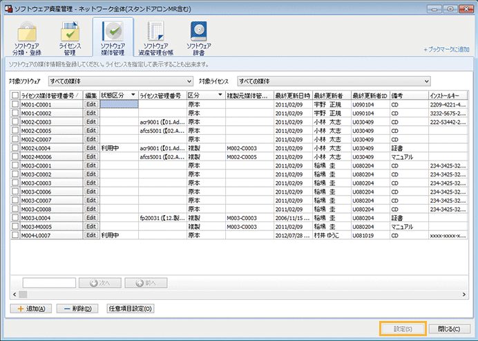Click the Edit button for M002-M0006

[x=91, y=156]
